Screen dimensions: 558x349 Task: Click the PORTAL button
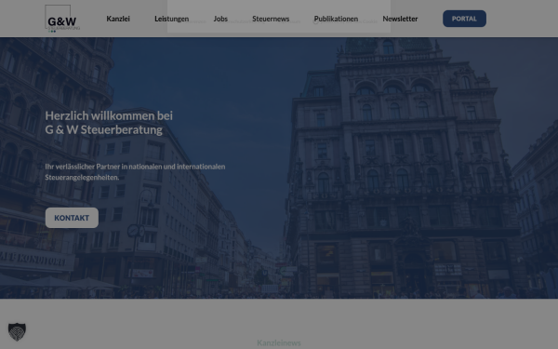(464, 19)
